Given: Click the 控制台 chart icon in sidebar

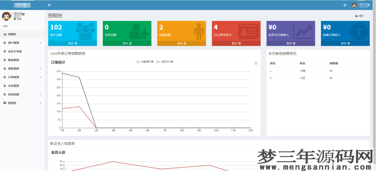Looking at the screenshot, I should [5, 34].
